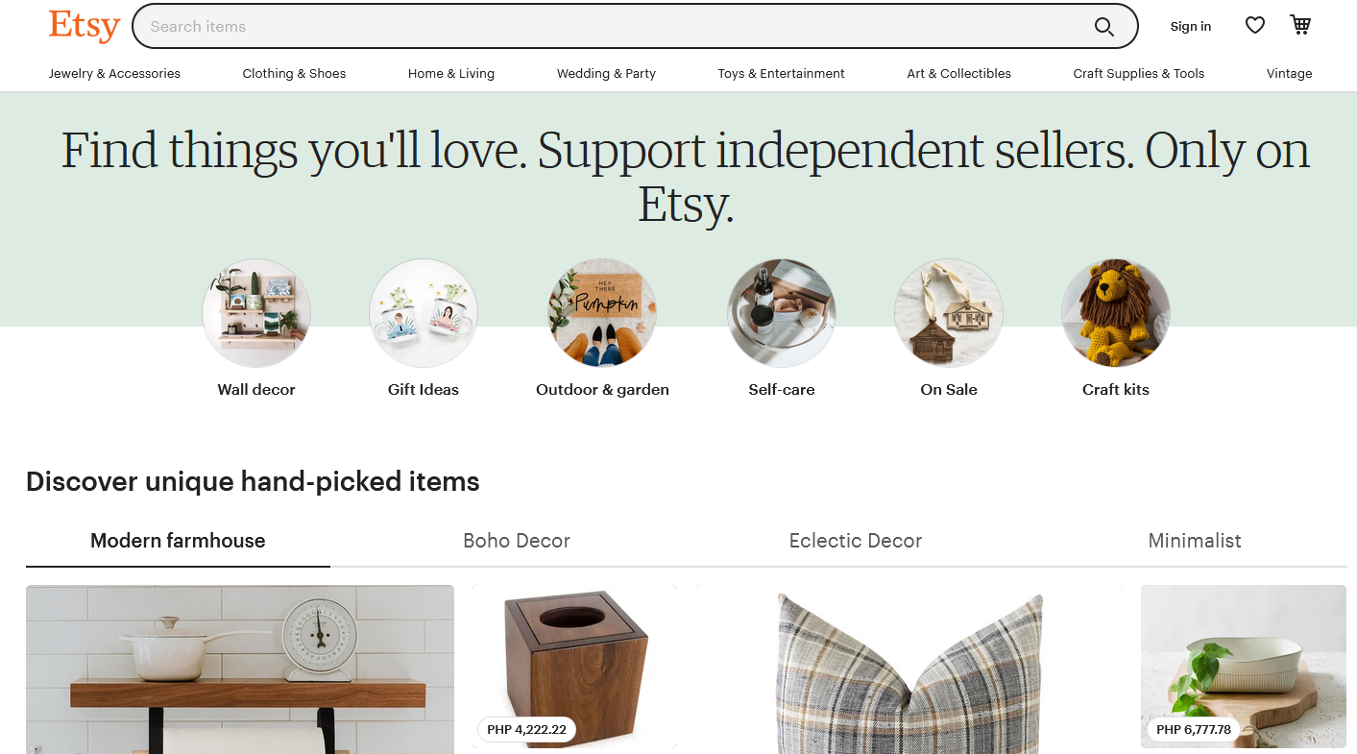Screen dimensions: 1357x754
Task: Open the Self-care category circle
Action: click(x=781, y=313)
